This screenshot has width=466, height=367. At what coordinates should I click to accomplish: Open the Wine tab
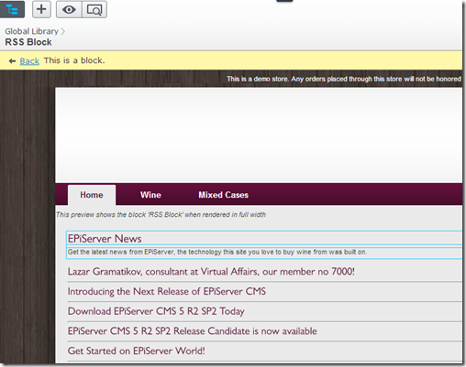tap(150, 195)
